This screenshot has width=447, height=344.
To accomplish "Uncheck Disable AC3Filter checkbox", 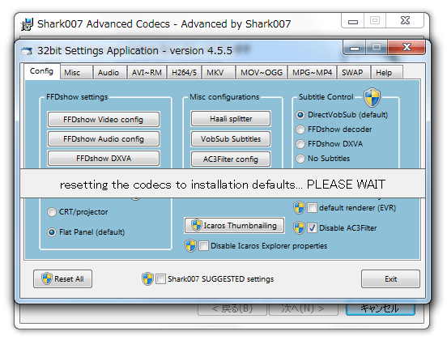I will pyautogui.click(x=312, y=228).
